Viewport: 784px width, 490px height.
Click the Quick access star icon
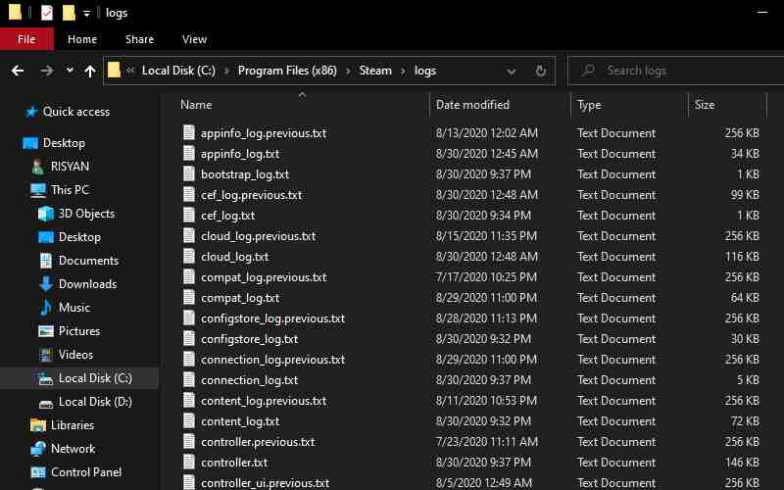pyautogui.click(x=31, y=112)
